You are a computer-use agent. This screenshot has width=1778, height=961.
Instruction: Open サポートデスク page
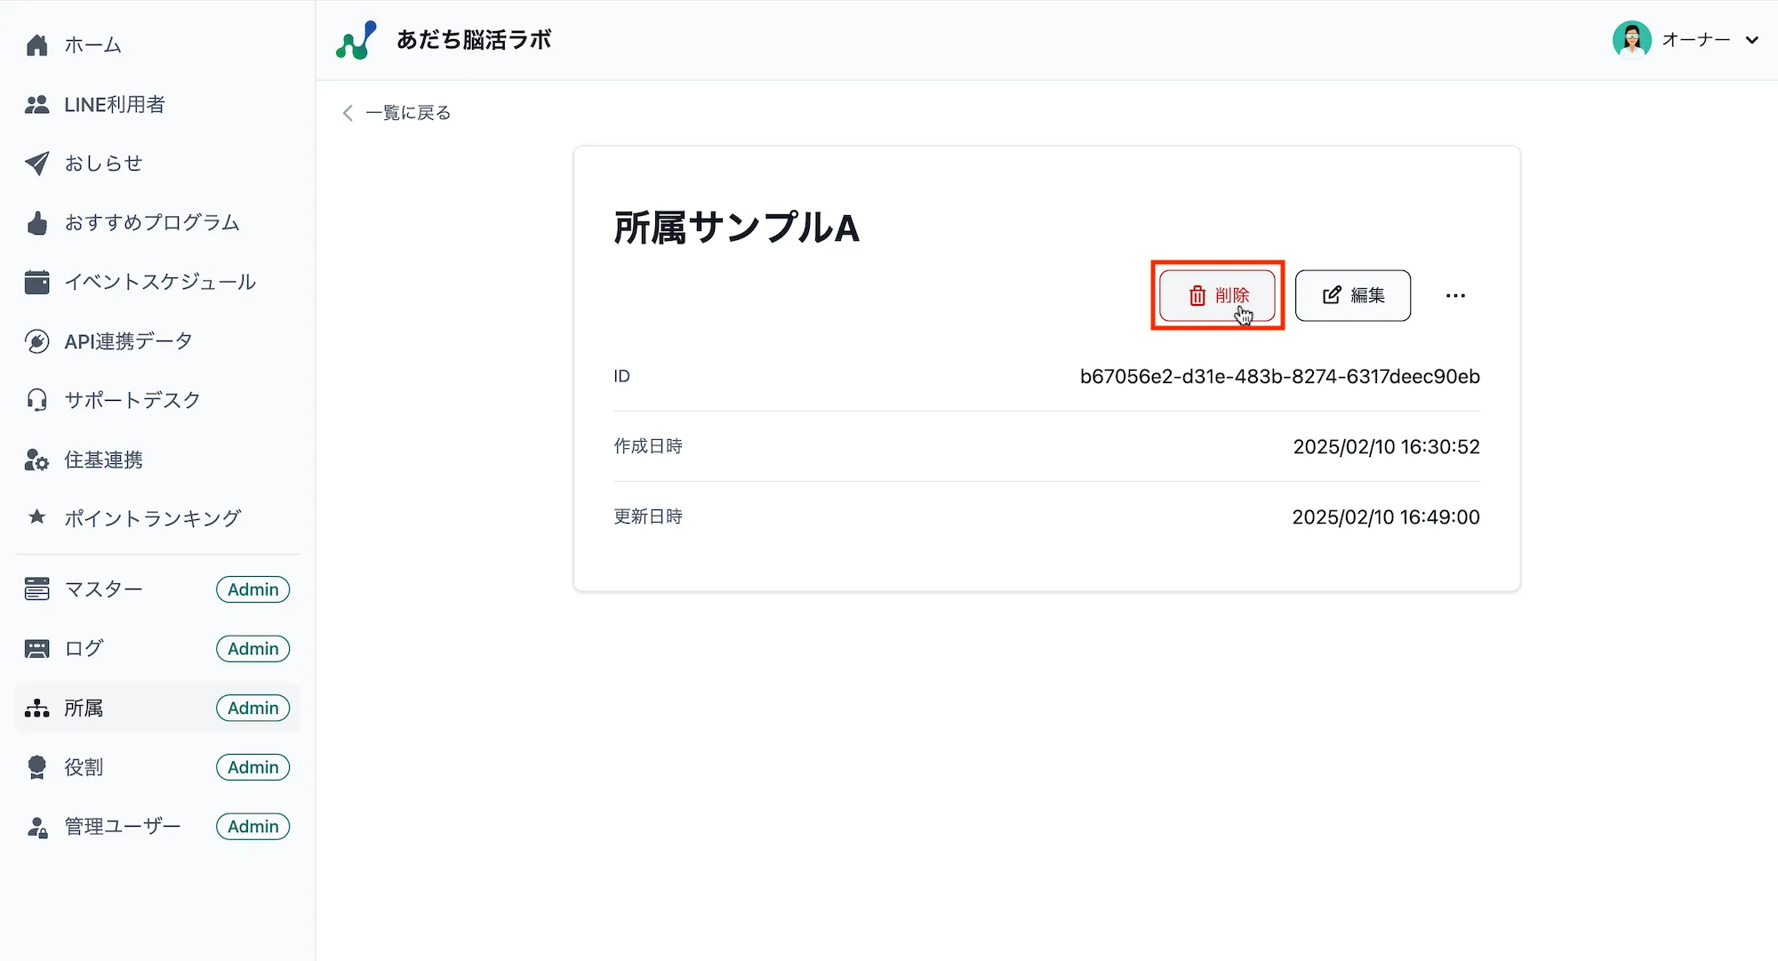tap(157, 400)
